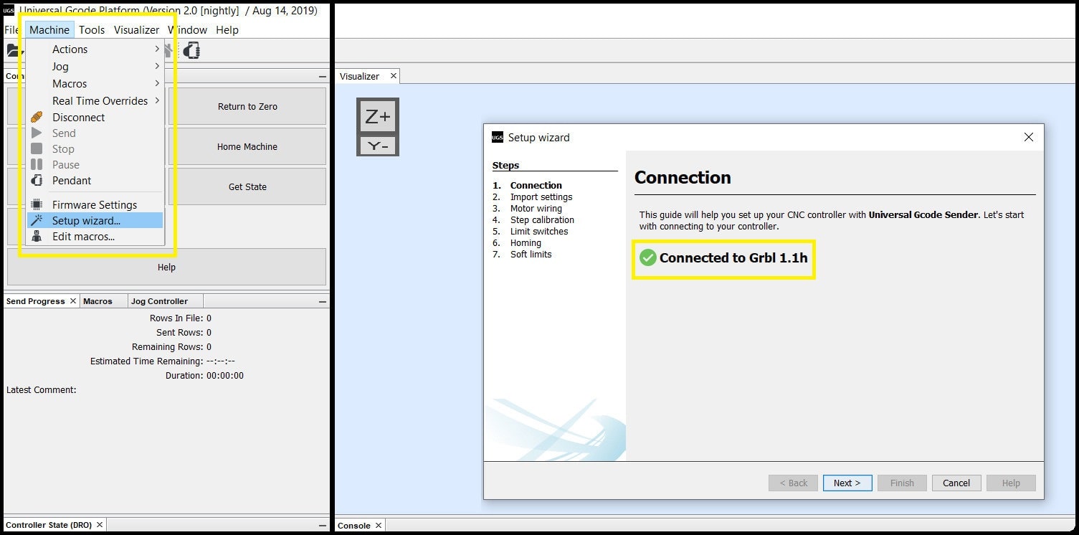This screenshot has width=1079, height=535.
Task: Choose Firmware Settings from the Machine menu
Action: 95,205
